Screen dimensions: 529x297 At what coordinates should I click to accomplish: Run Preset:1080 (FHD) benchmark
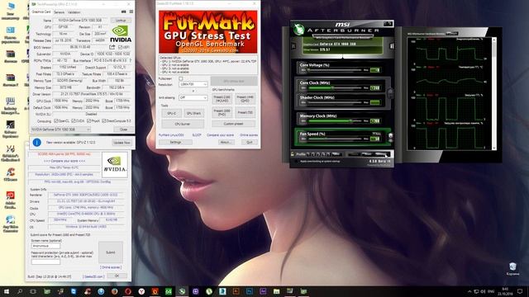pos(222,112)
